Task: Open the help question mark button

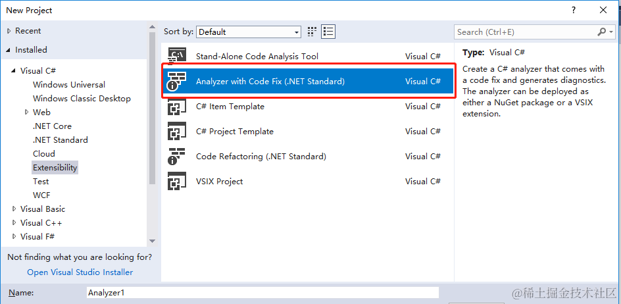Action: click(x=573, y=11)
